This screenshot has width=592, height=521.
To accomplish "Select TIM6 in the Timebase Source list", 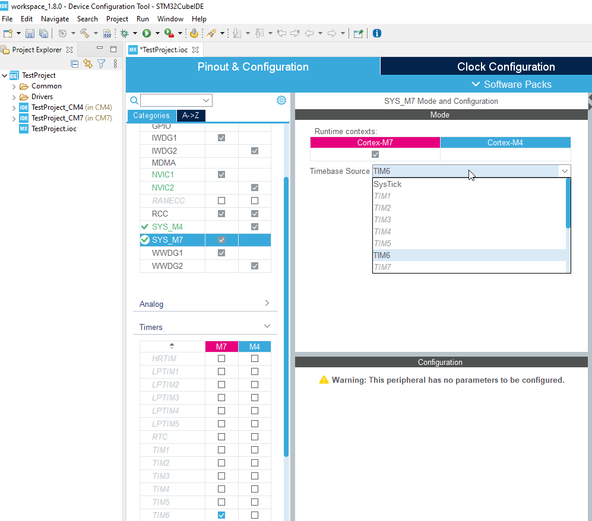I will click(469, 255).
